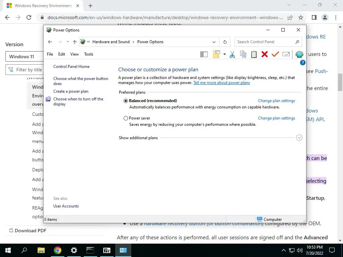343x257 pixels.
Task: Click the Computer status bar entry
Action: pyautogui.click(x=269, y=219)
